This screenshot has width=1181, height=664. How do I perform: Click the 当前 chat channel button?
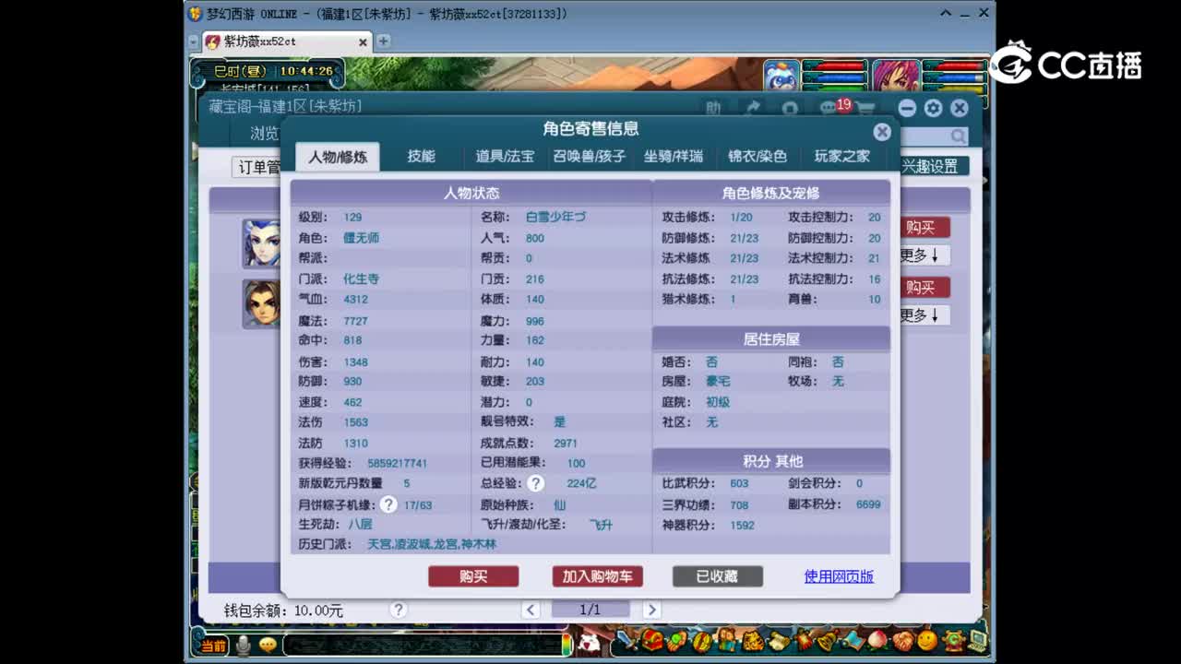point(213,646)
